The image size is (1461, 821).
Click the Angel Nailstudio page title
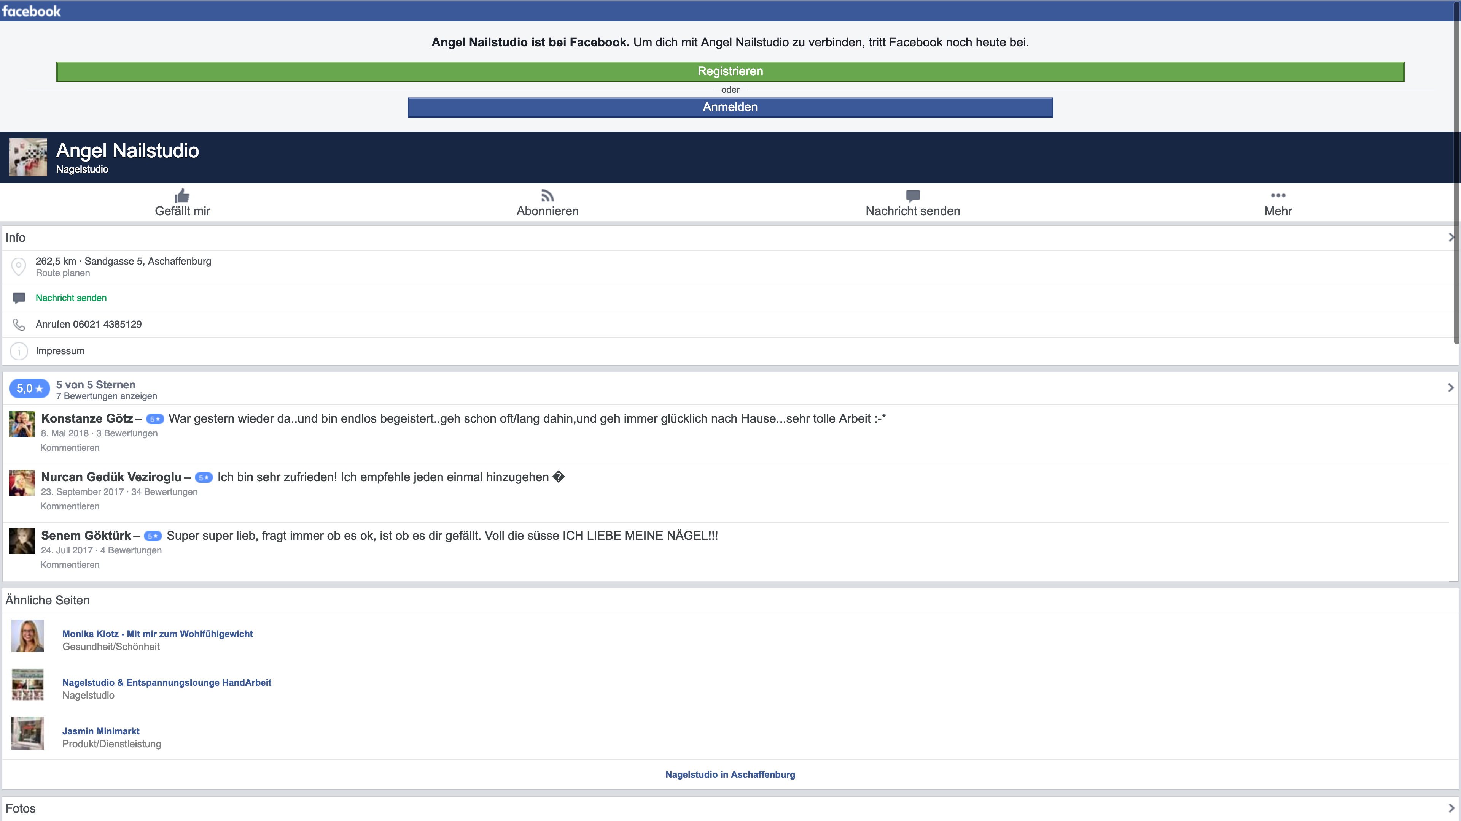127,151
